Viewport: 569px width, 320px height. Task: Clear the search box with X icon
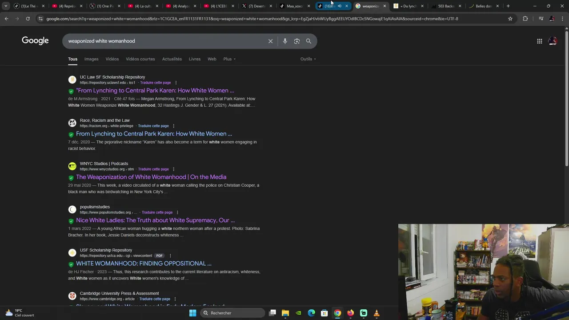click(x=270, y=41)
